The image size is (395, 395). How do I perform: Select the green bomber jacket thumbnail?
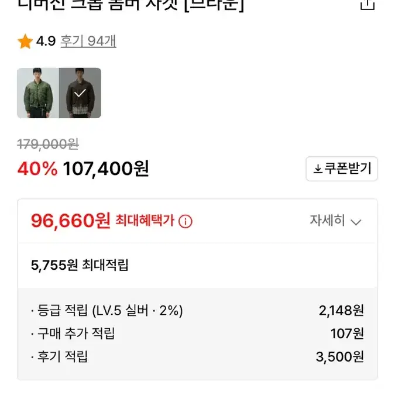(x=38, y=93)
